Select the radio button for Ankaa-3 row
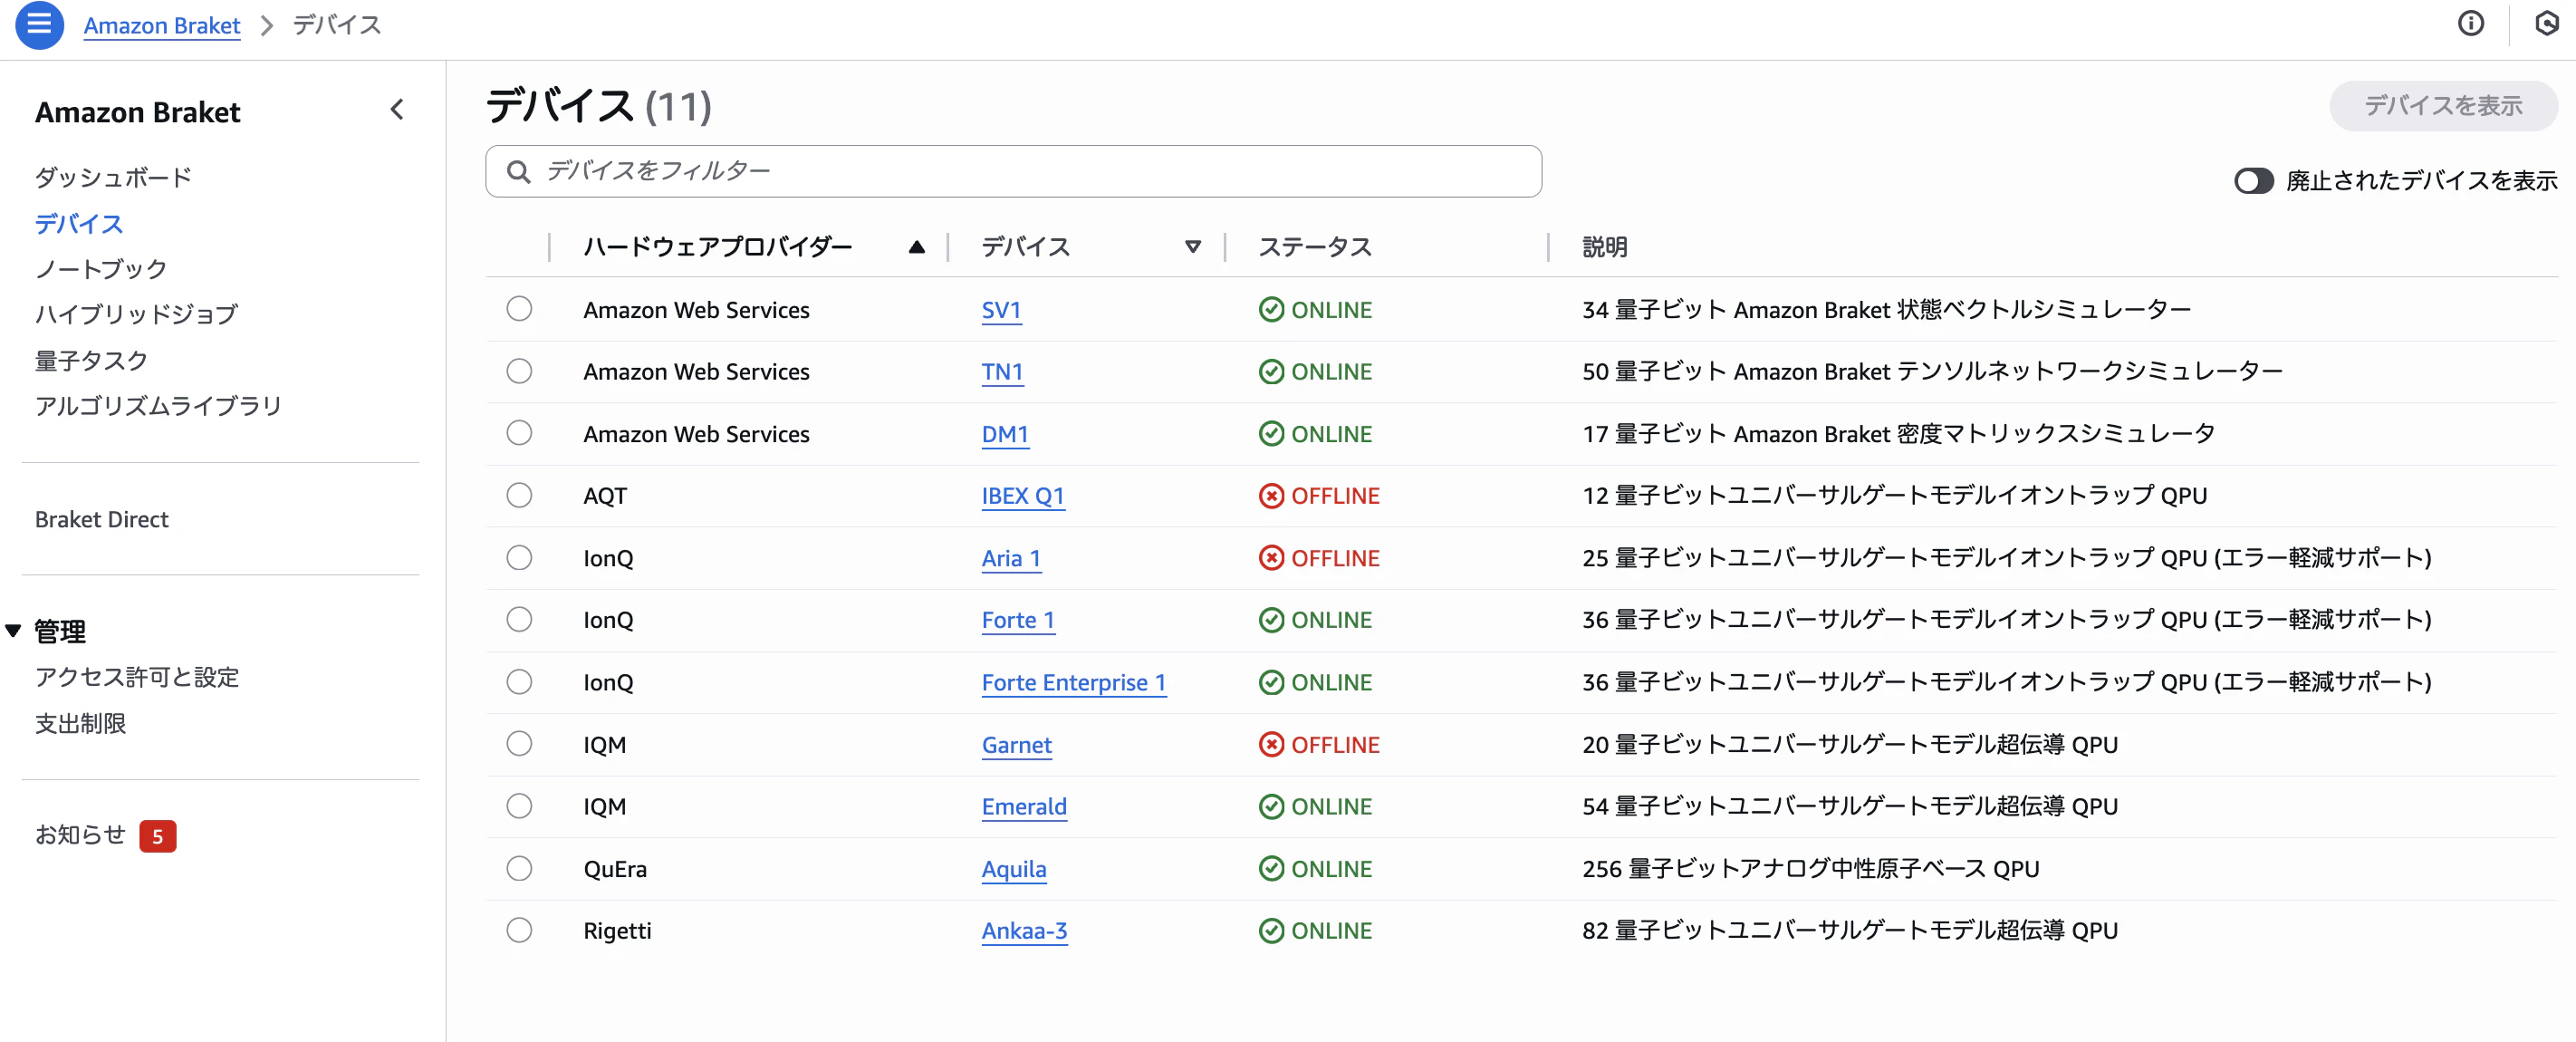Image resolution: width=2576 pixels, height=1042 pixels. click(x=519, y=930)
